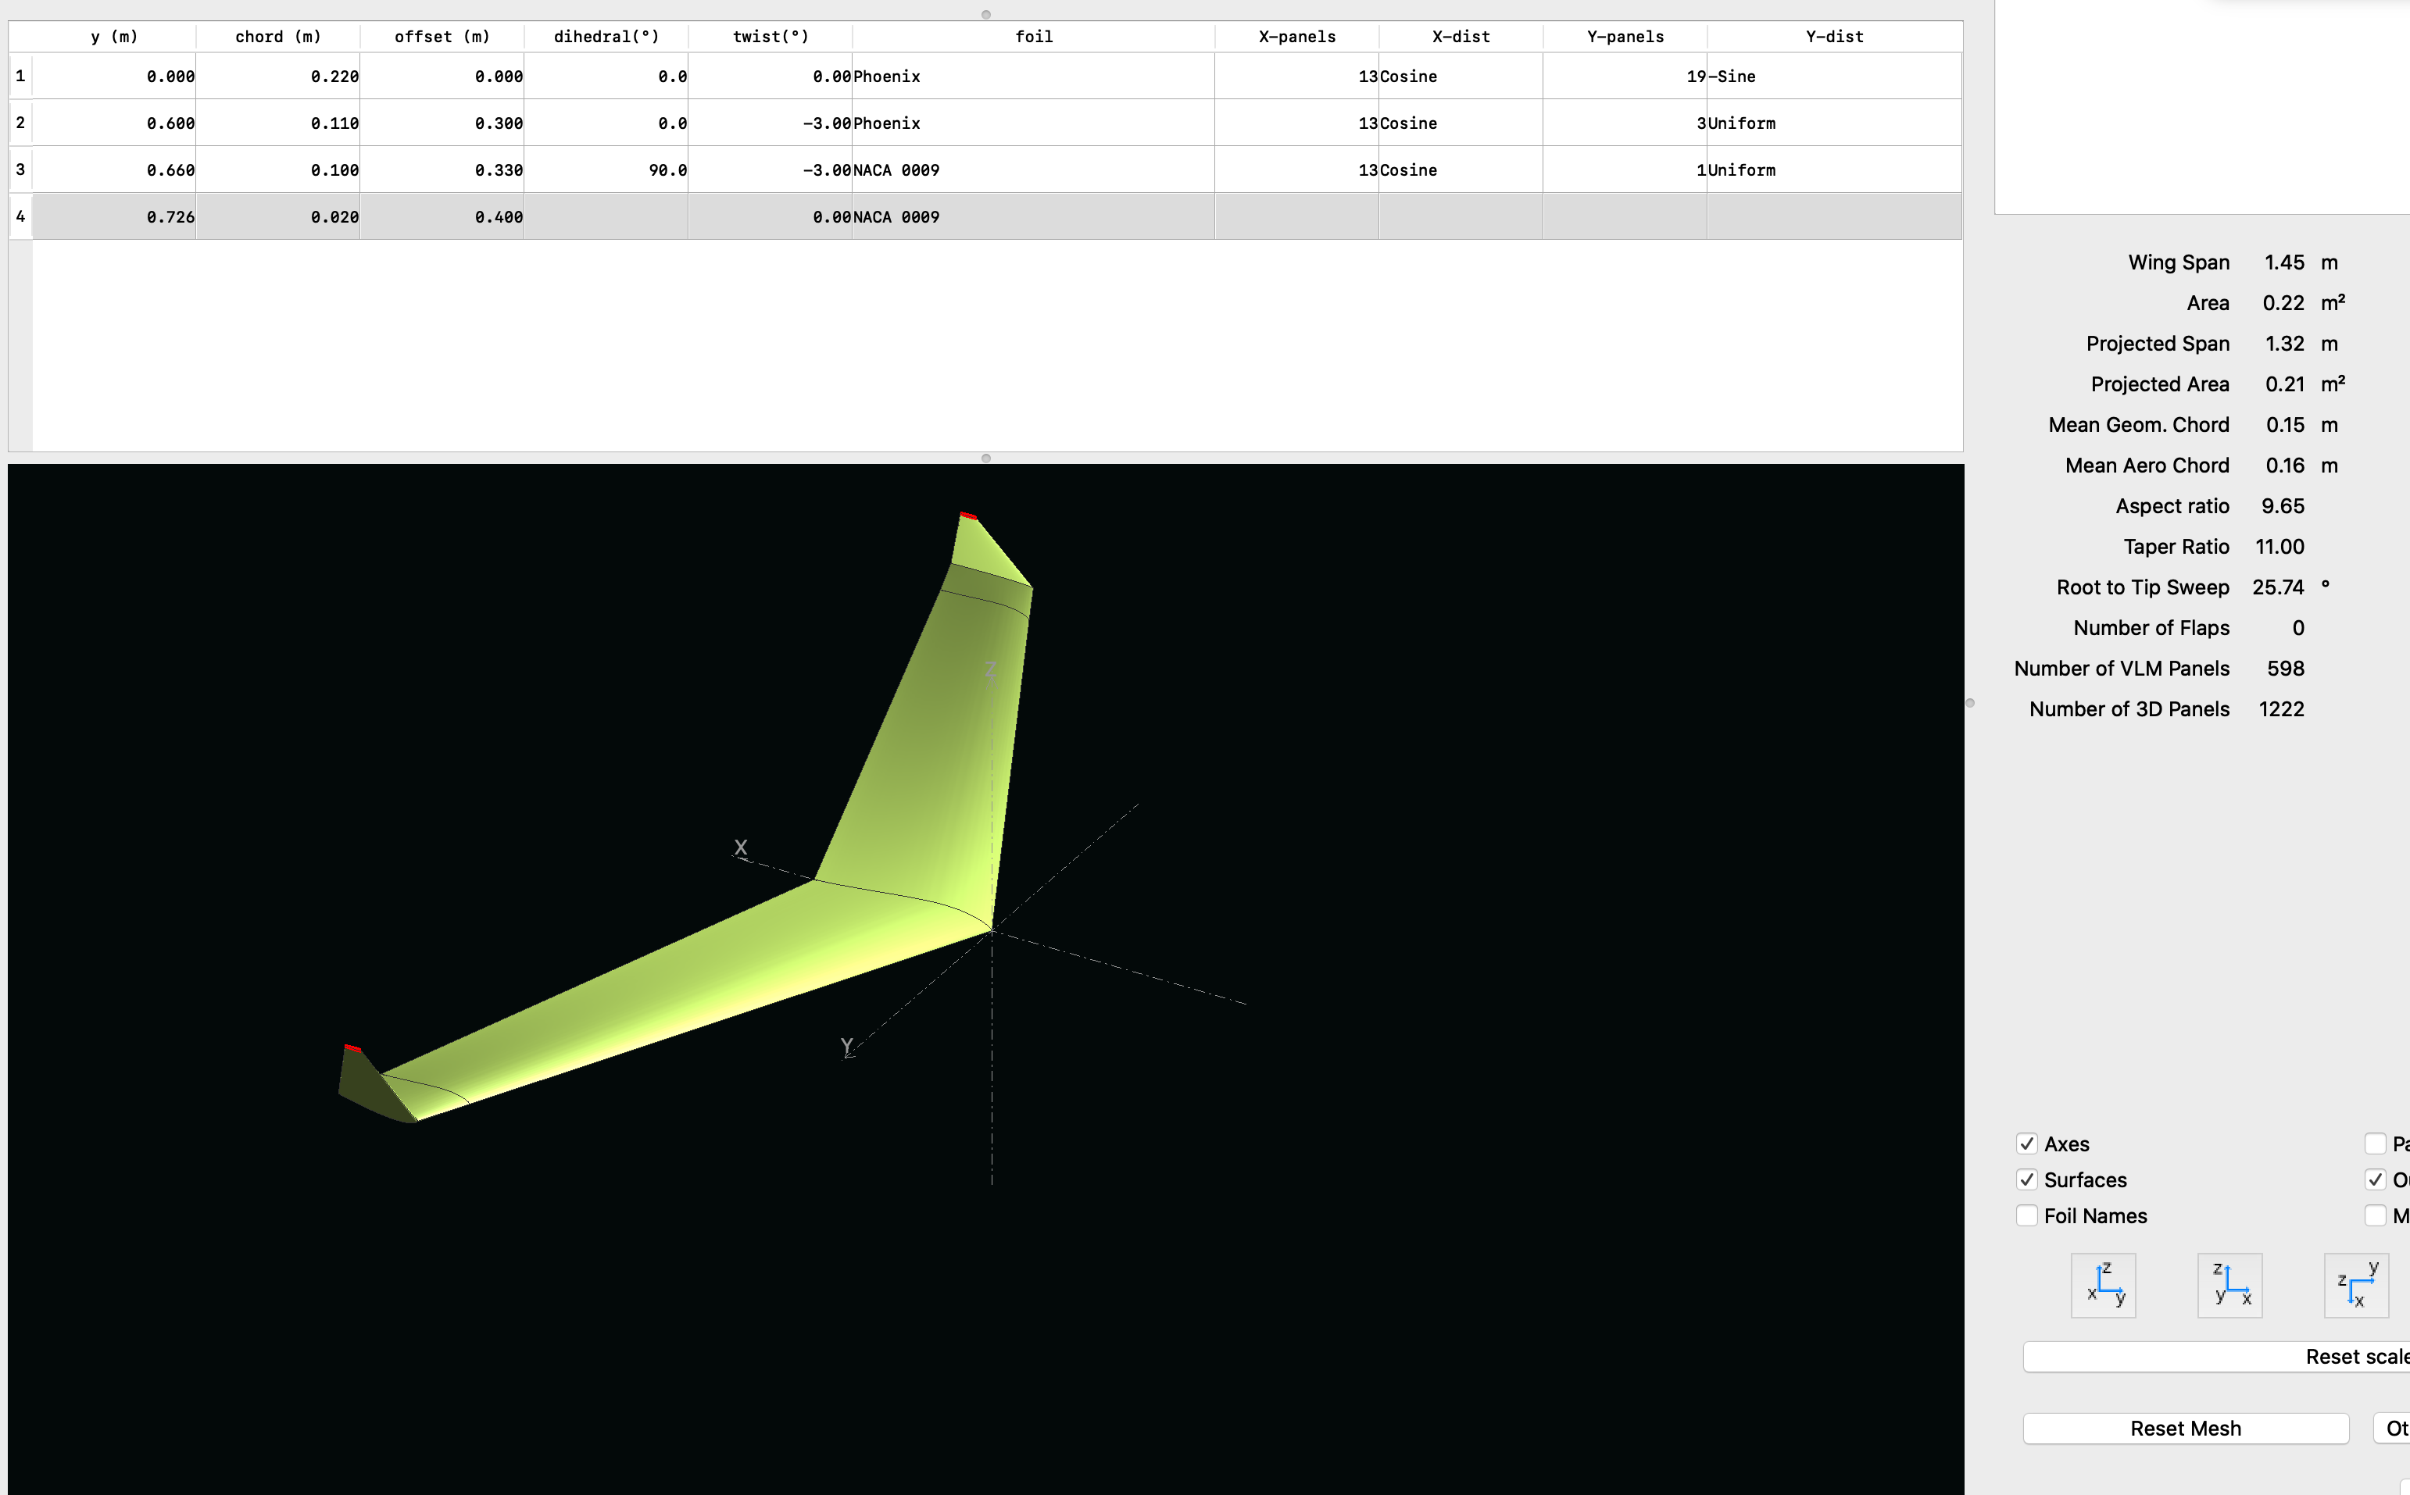Open X-dist Cosine cell in row 2
This screenshot has height=1495, width=2410.
(x=1460, y=123)
